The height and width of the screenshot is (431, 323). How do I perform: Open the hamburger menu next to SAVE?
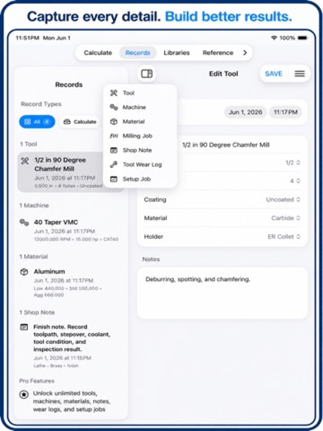pos(300,74)
